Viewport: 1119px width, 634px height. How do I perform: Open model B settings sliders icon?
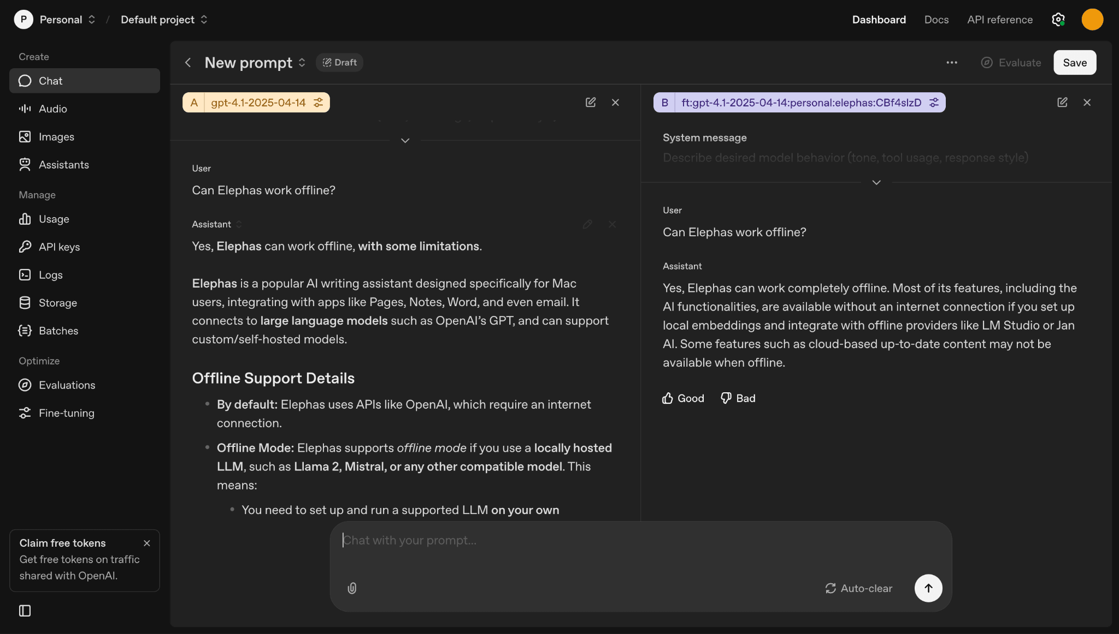point(934,103)
